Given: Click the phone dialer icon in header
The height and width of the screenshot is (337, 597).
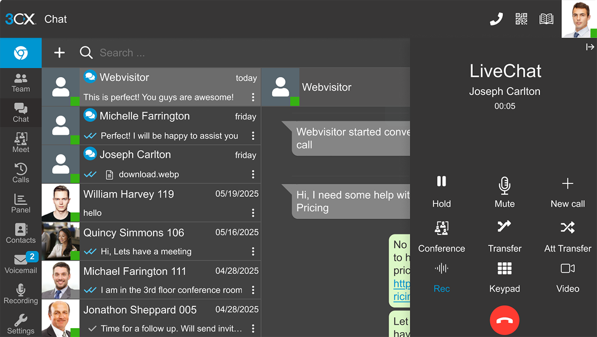Looking at the screenshot, I should coord(496,19).
